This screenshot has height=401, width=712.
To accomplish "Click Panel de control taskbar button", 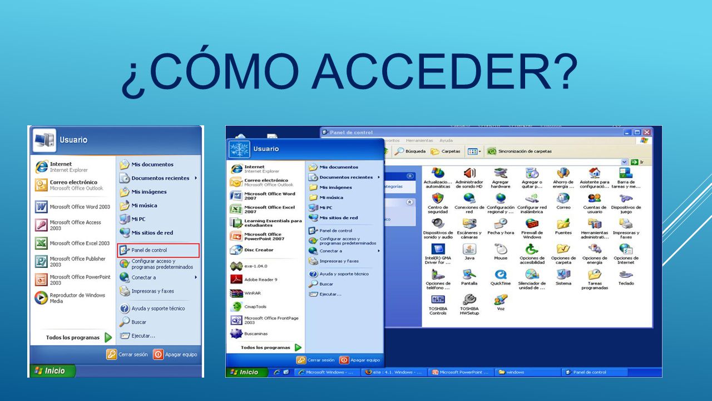I will (595, 372).
